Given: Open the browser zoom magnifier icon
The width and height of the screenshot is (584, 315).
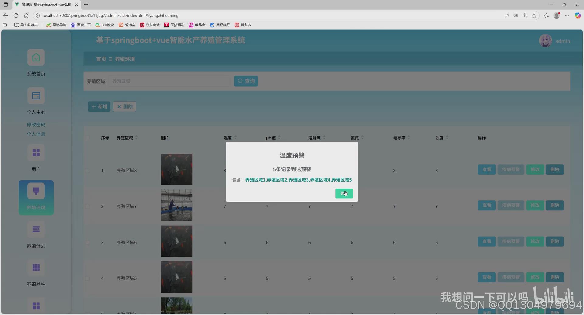Looking at the screenshot, I should tap(525, 16).
